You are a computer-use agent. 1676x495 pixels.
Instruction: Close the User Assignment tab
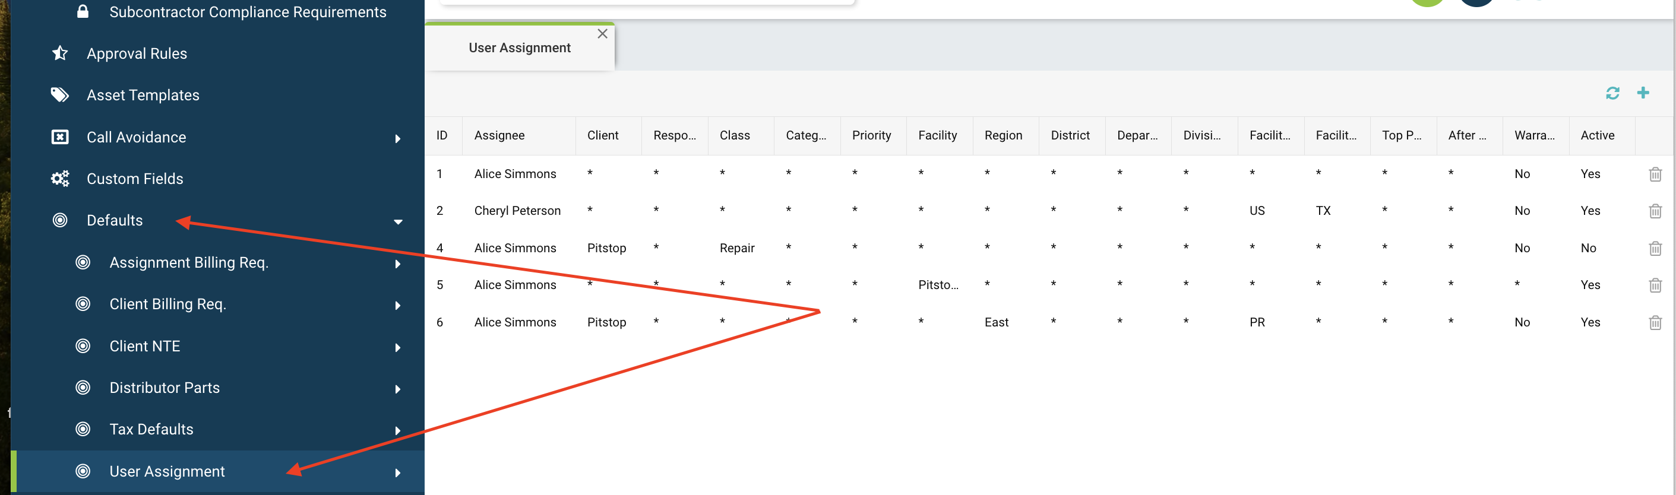602,34
